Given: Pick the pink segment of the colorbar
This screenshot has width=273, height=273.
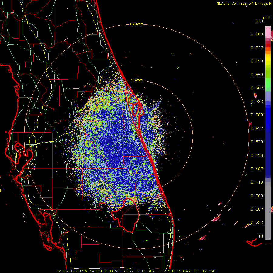Looking at the screenshot, I should 268,32.
